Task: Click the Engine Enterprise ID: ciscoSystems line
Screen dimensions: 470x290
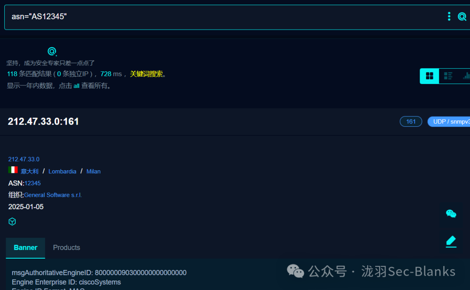Action: point(66,282)
